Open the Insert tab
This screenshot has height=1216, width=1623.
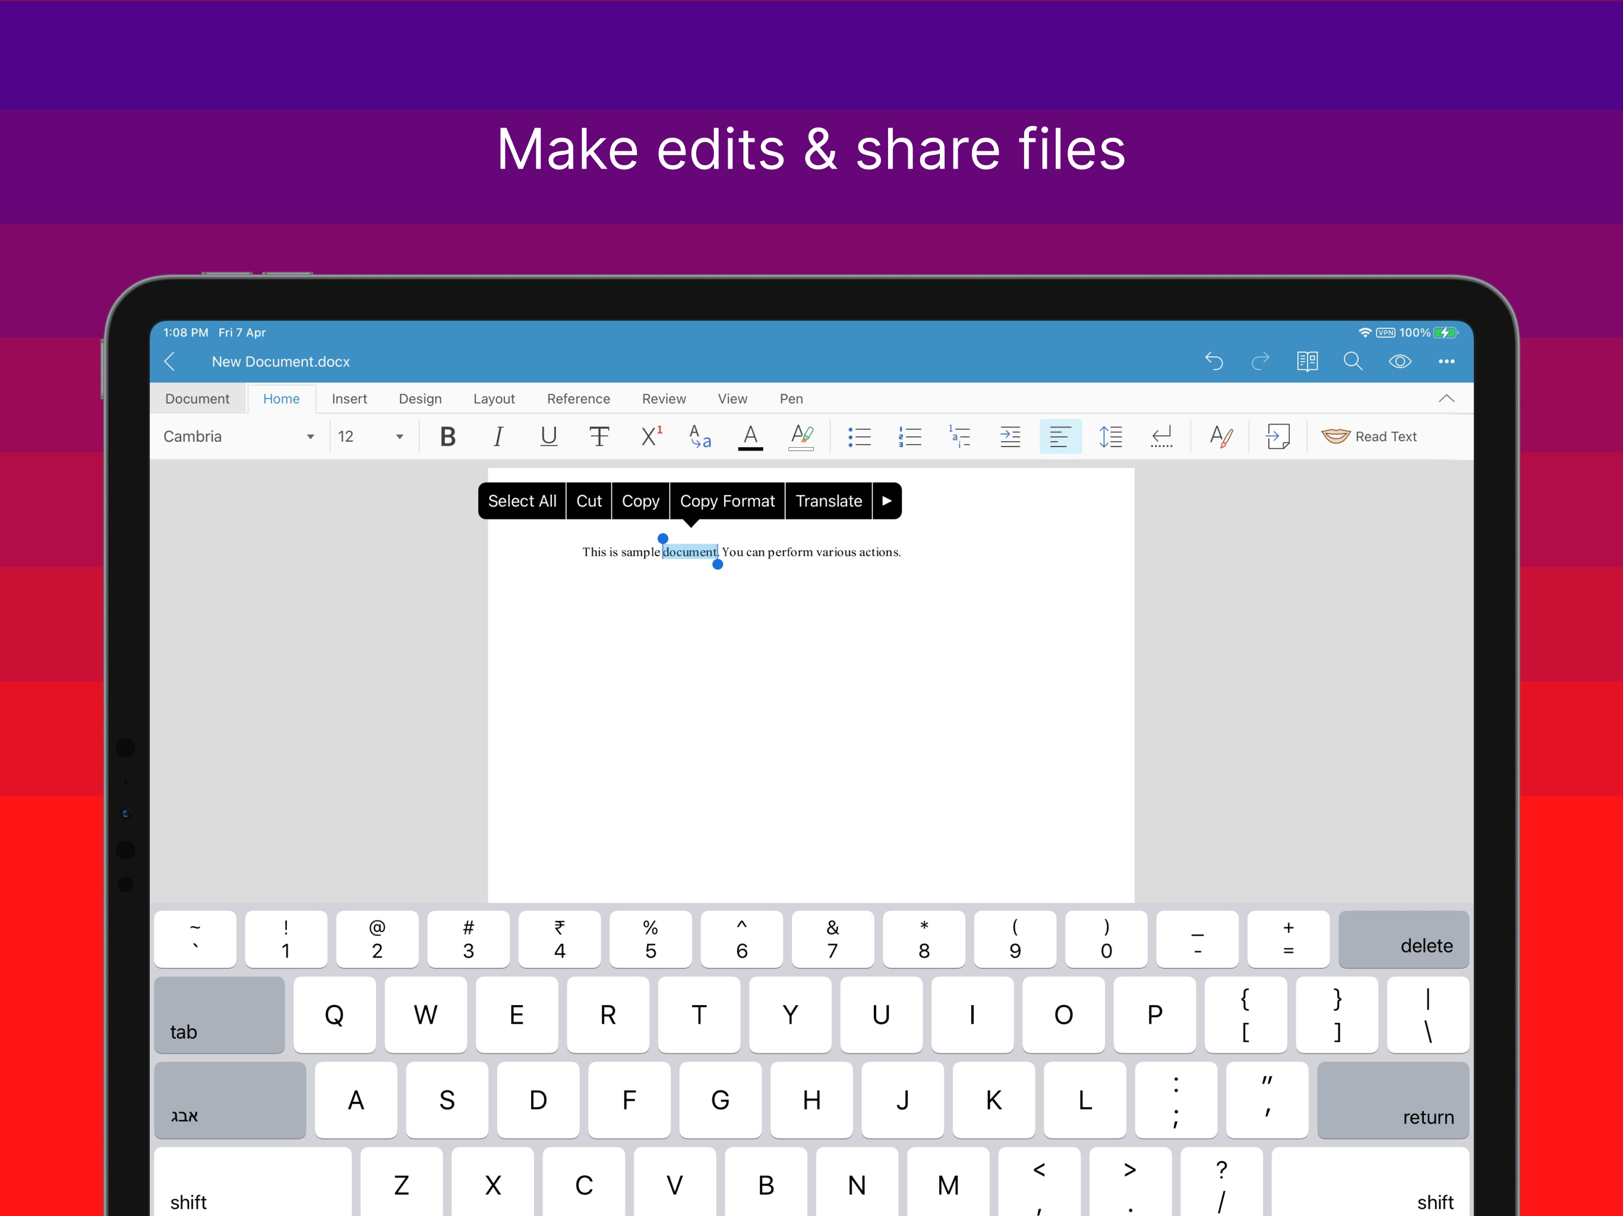tap(349, 398)
